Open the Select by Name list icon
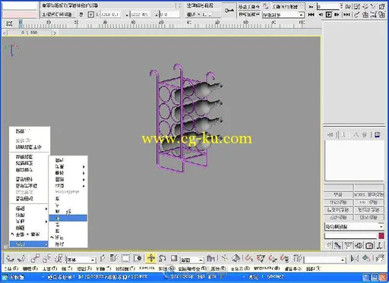389x283 pixels. pyautogui.click(x=114, y=259)
